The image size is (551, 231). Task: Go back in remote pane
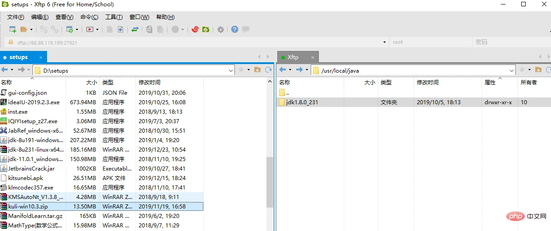click(x=283, y=70)
